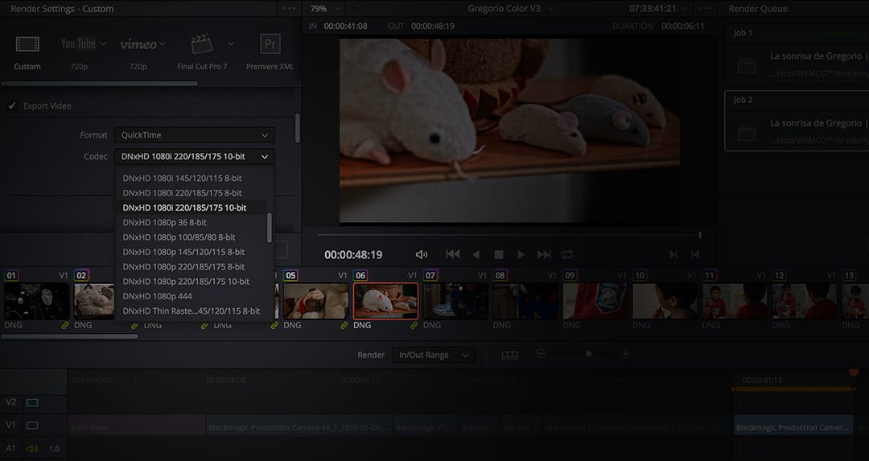Stop playback in the viewer
This screenshot has height=461, width=869.
[x=499, y=254]
